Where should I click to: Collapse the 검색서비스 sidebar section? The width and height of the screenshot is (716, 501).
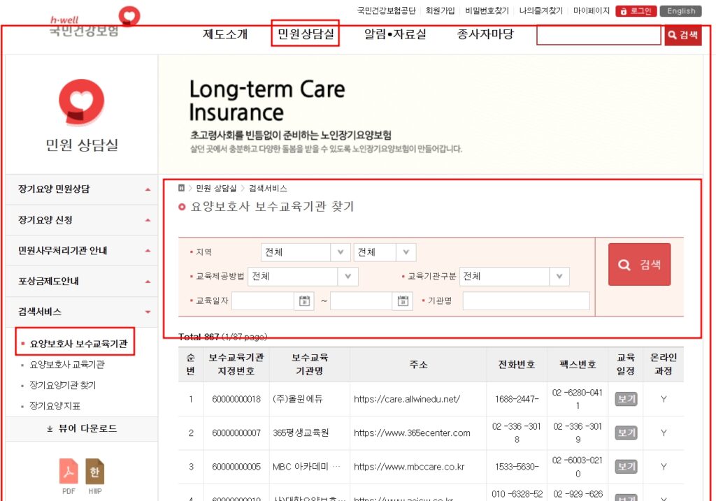[81, 312]
